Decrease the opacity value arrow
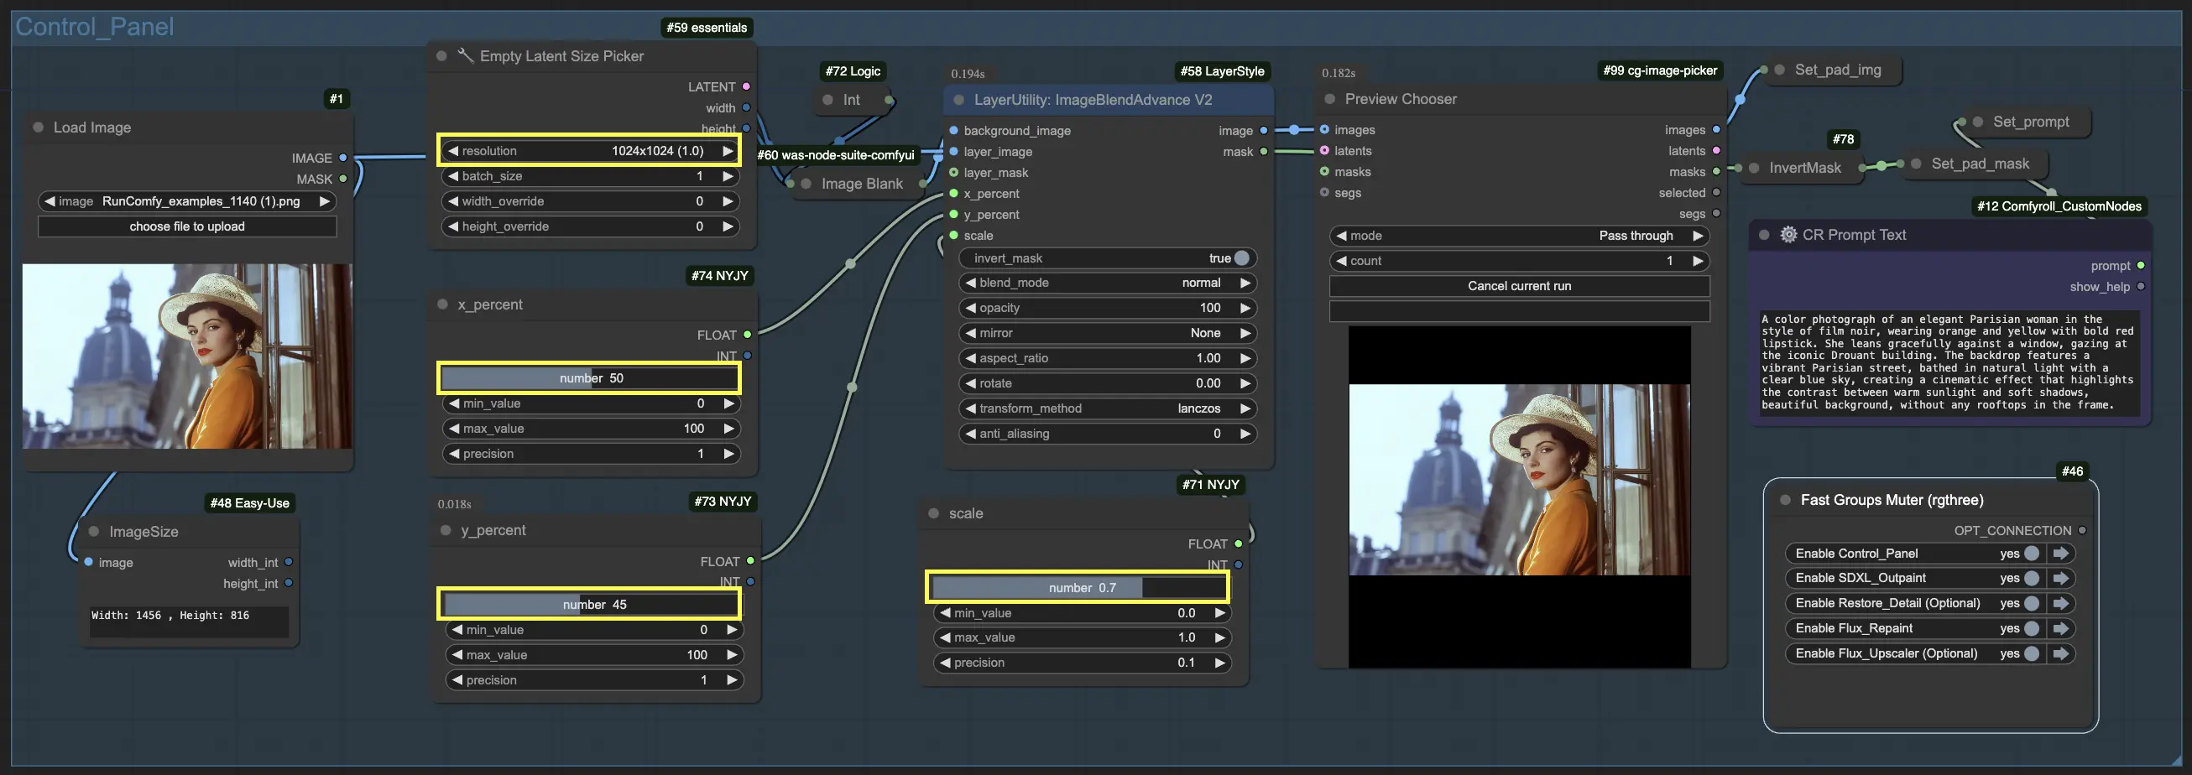Image resolution: width=2192 pixels, height=775 pixels. click(x=970, y=308)
